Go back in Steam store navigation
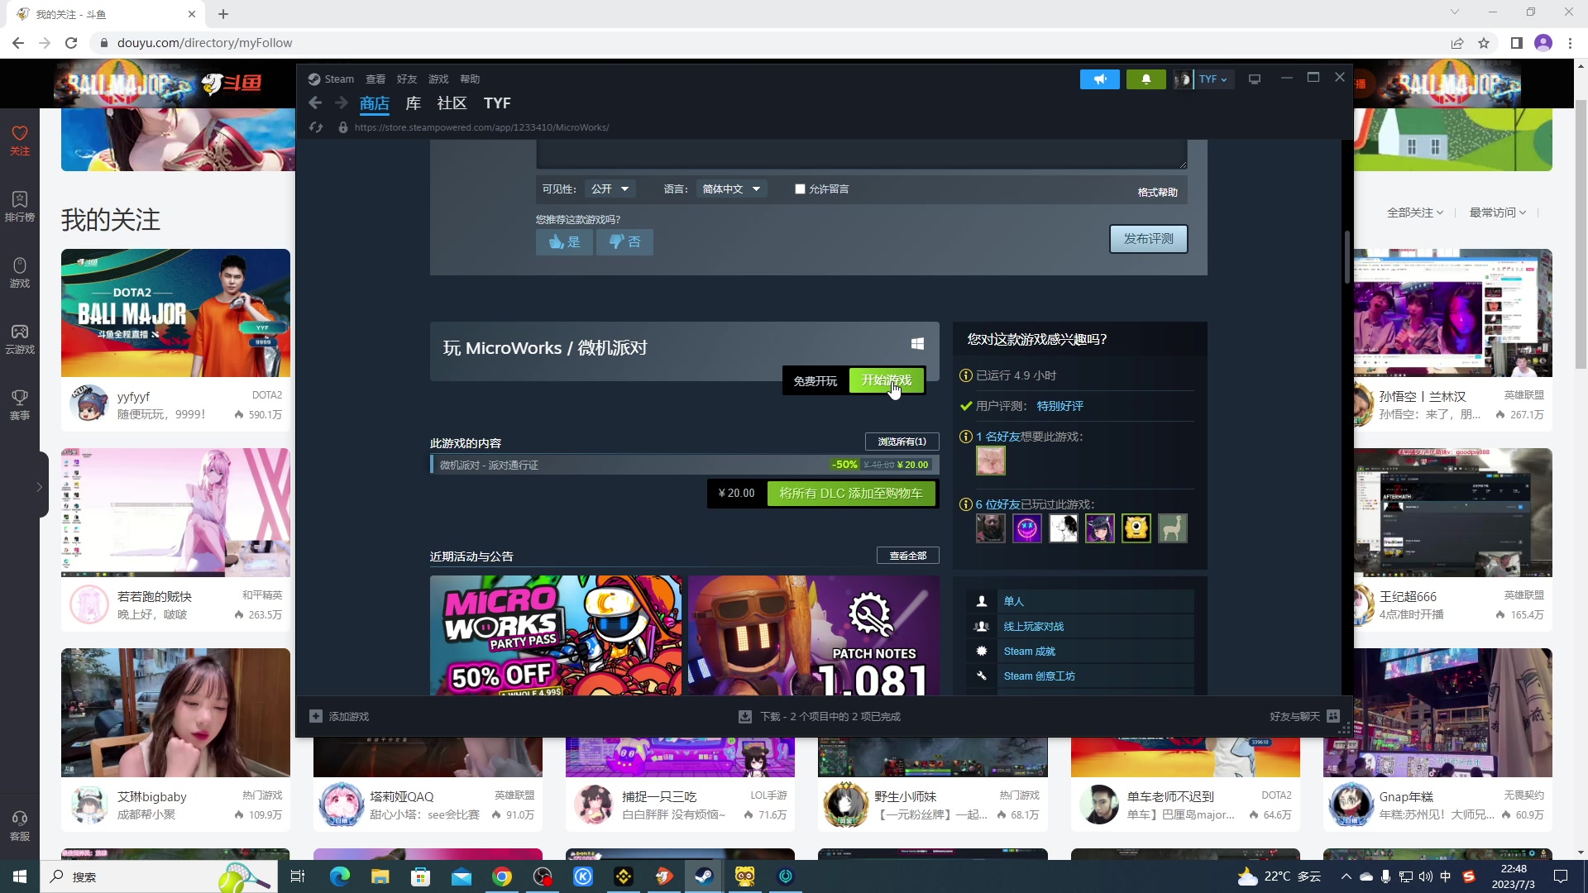Image resolution: width=1588 pixels, height=893 pixels. (315, 103)
